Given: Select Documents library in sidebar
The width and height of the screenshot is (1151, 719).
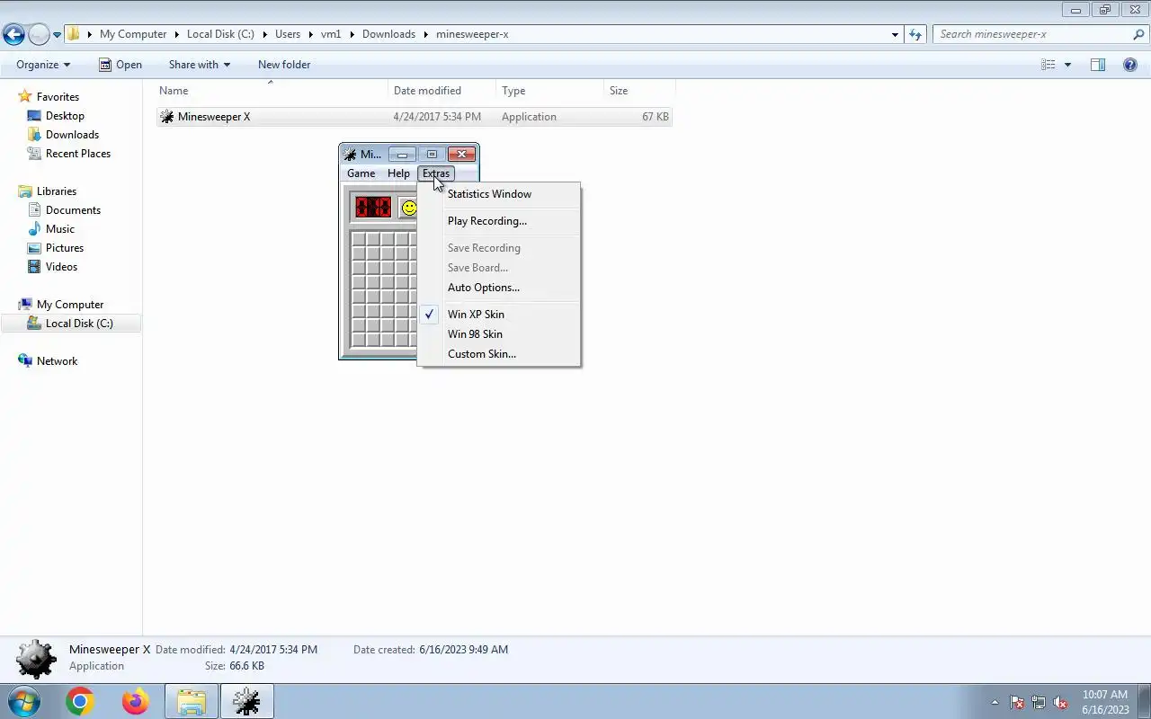Looking at the screenshot, I should point(73,210).
